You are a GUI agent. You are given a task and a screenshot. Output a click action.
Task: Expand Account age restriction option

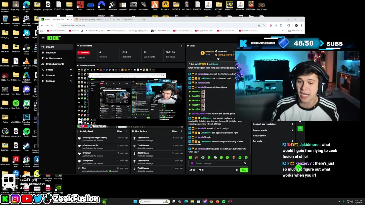coord(292,124)
